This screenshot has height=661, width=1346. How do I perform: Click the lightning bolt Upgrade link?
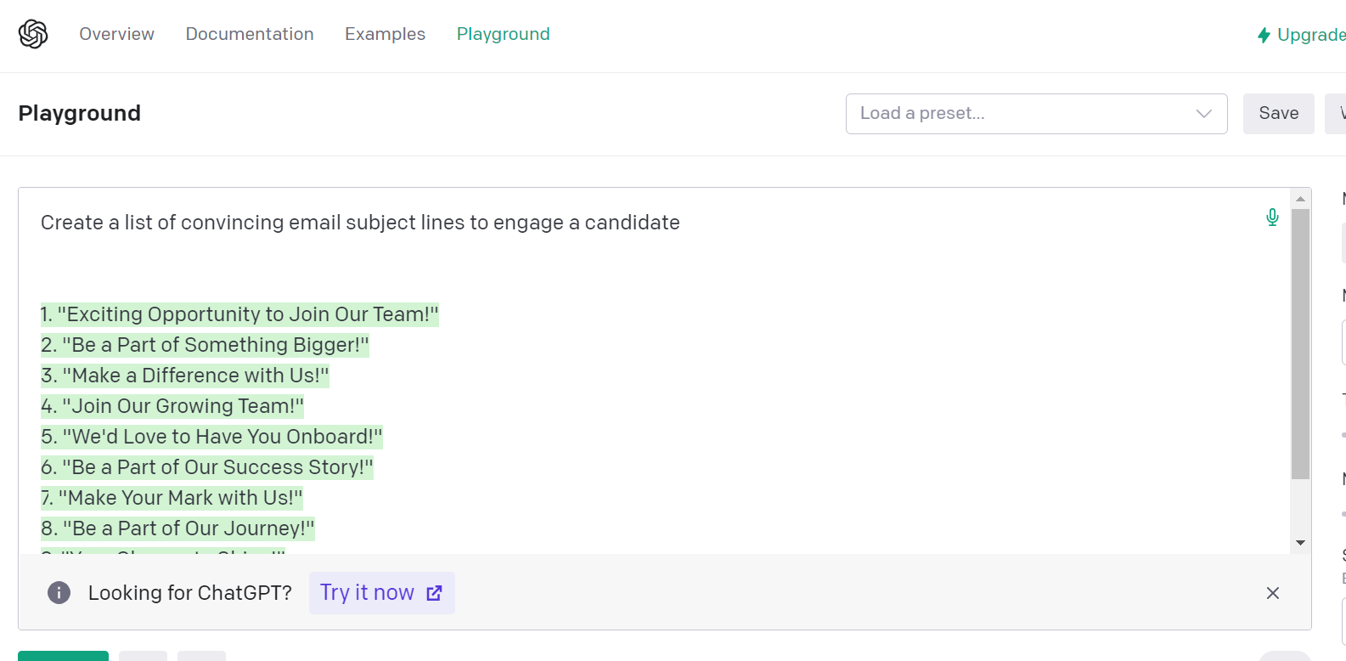1300,35
